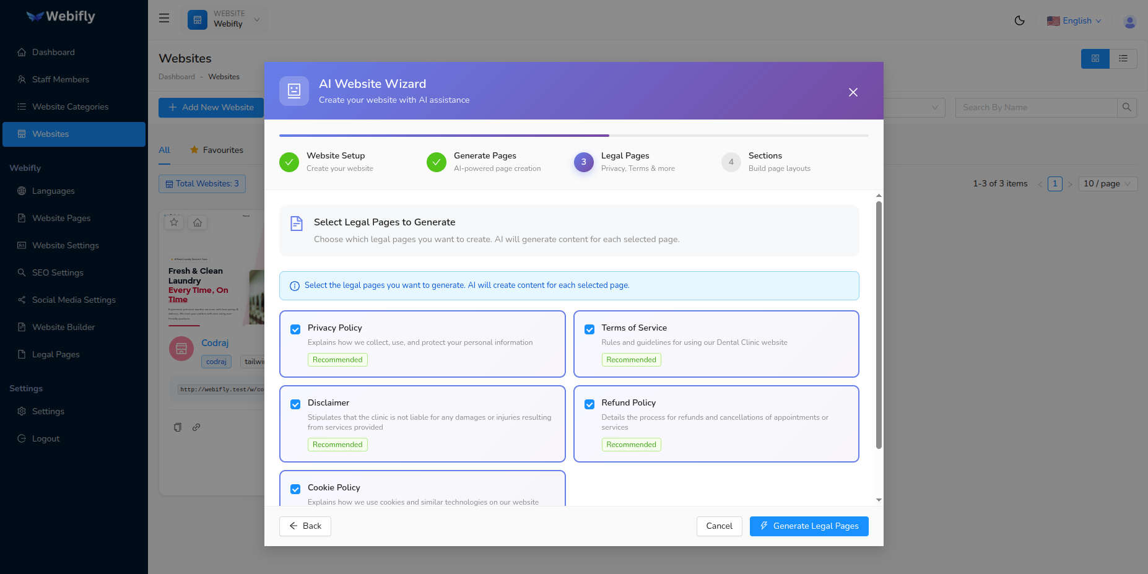The image size is (1148, 574).
Task: Go to SEO Settings in sidebar
Action: point(58,272)
